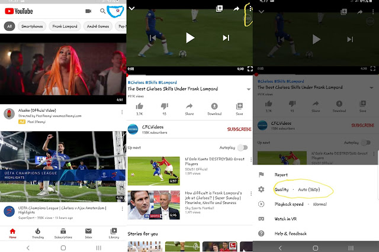Tap Share button below the video title
This screenshot has width=379, height=252.
coord(189,109)
